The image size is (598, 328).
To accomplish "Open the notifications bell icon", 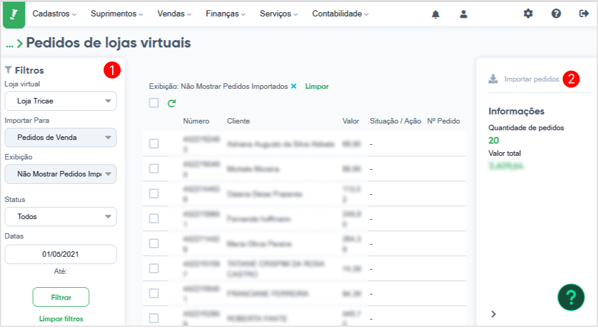I will coord(435,15).
